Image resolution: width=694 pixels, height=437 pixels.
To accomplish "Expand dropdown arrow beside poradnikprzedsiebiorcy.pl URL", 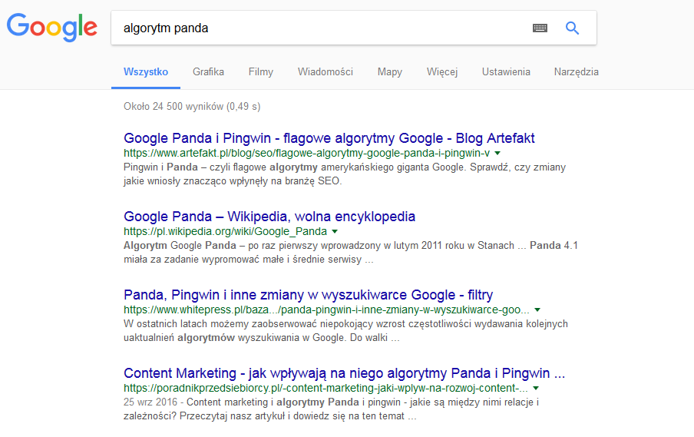I will pyautogui.click(x=536, y=389).
